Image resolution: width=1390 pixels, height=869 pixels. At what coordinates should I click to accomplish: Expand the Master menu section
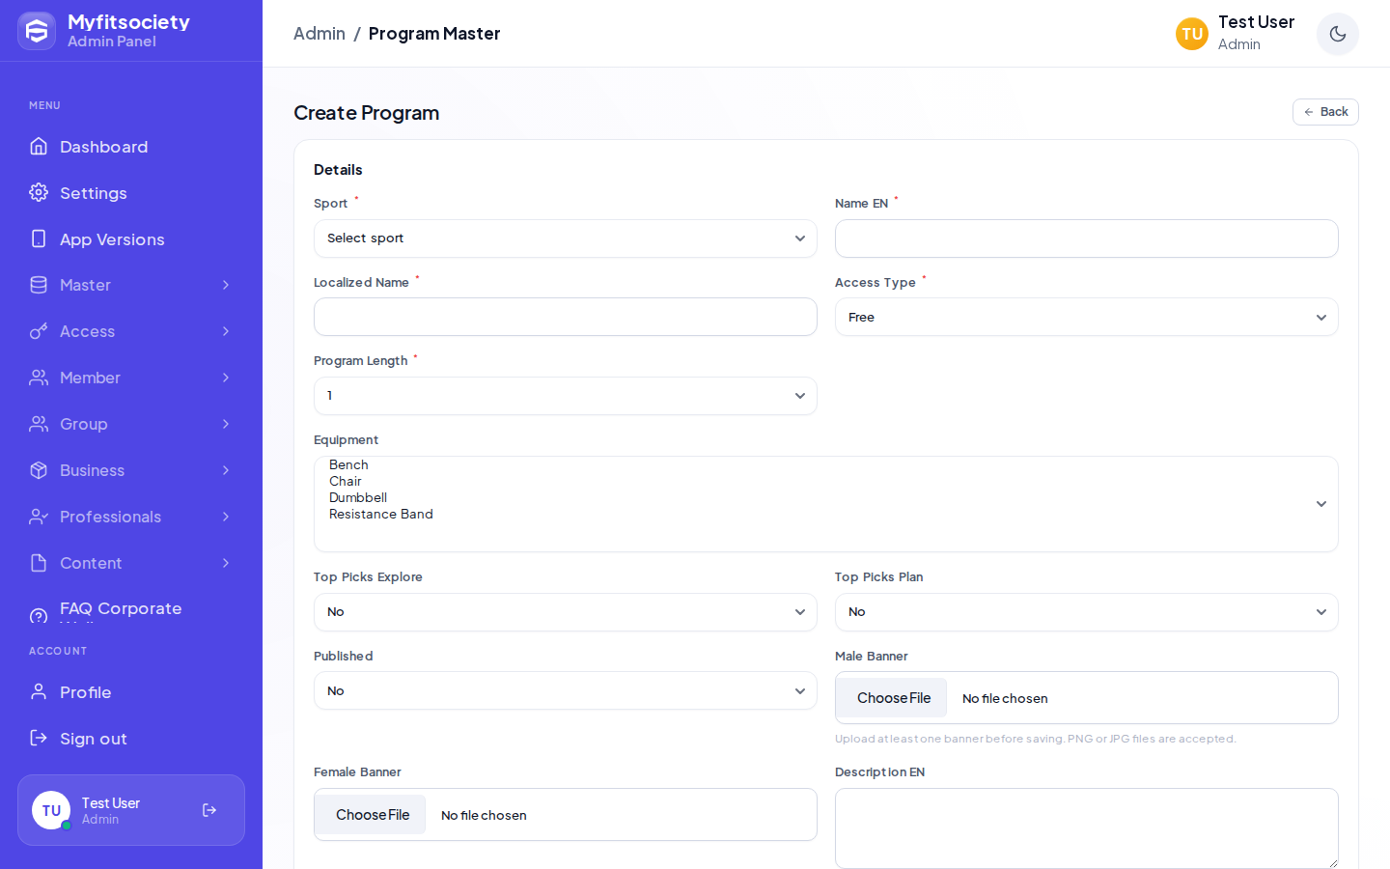click(x=131, y=285)
